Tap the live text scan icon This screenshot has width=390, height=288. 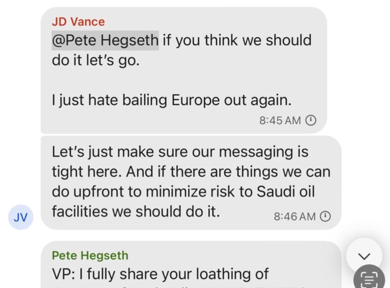368,278
